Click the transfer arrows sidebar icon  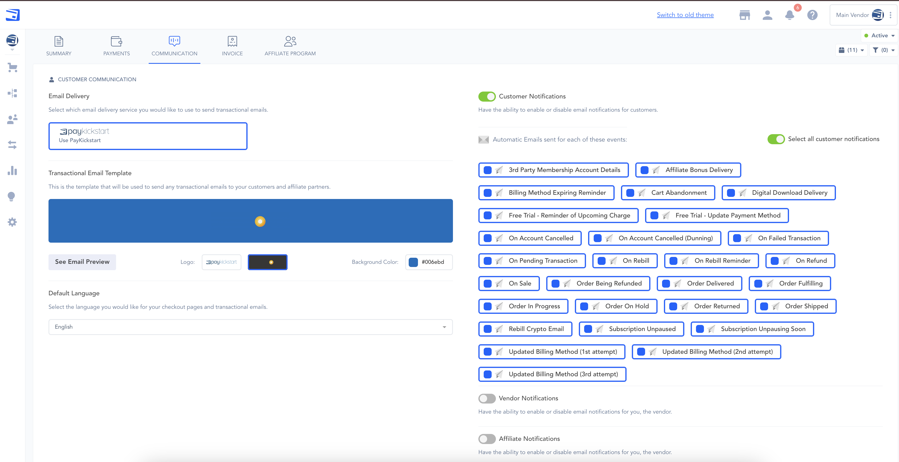pyautogui.click(x=12, y=144)
